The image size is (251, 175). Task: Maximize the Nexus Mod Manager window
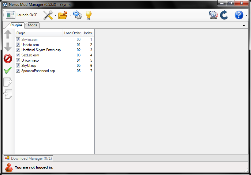point(230,3)
